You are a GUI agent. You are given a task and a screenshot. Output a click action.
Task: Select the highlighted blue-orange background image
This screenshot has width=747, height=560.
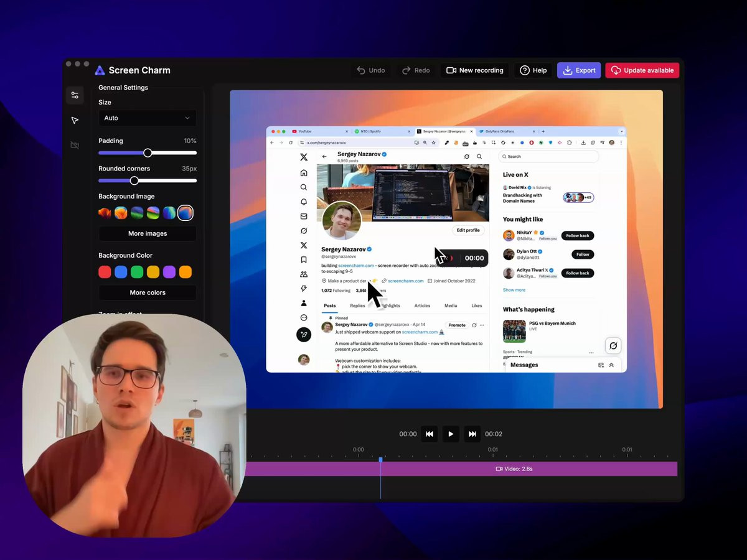point(186,213)
